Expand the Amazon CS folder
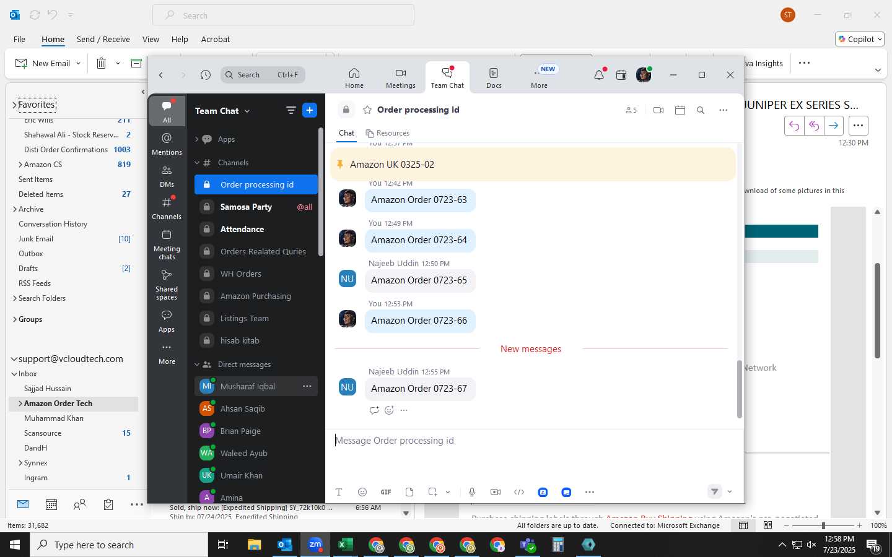 pyautogui.click(x=20, y=165)
